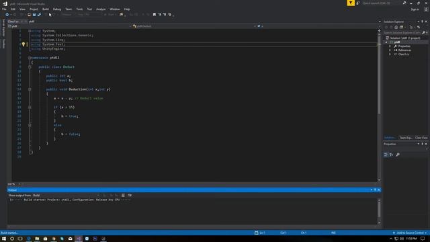Click the Windows Start button

tap(4, 239)
